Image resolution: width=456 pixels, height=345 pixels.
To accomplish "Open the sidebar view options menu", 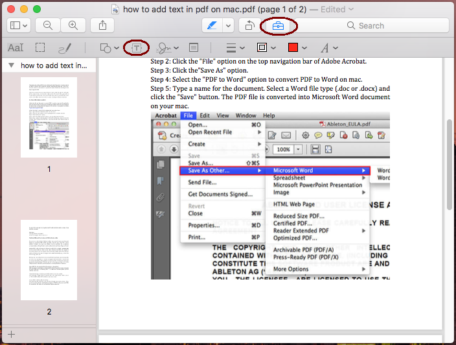I will (x=19, y=25).
